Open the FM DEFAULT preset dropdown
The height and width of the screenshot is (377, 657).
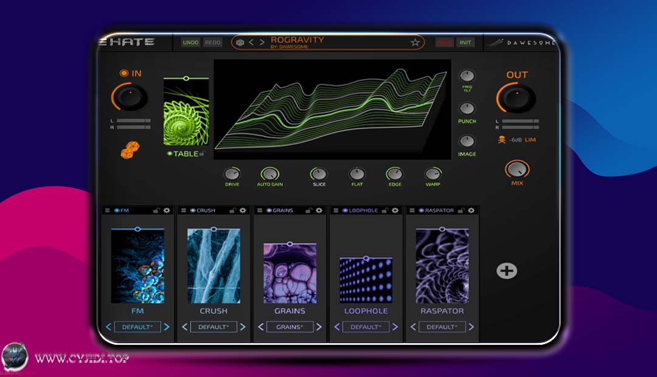(x=137, y=327)
